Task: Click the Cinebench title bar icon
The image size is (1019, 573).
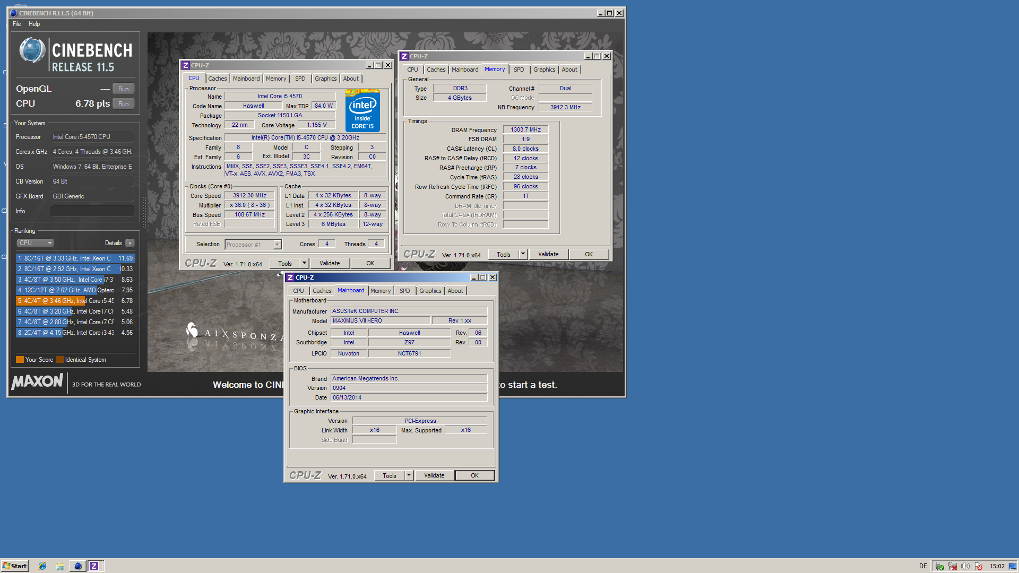Action: pos(14,13)
